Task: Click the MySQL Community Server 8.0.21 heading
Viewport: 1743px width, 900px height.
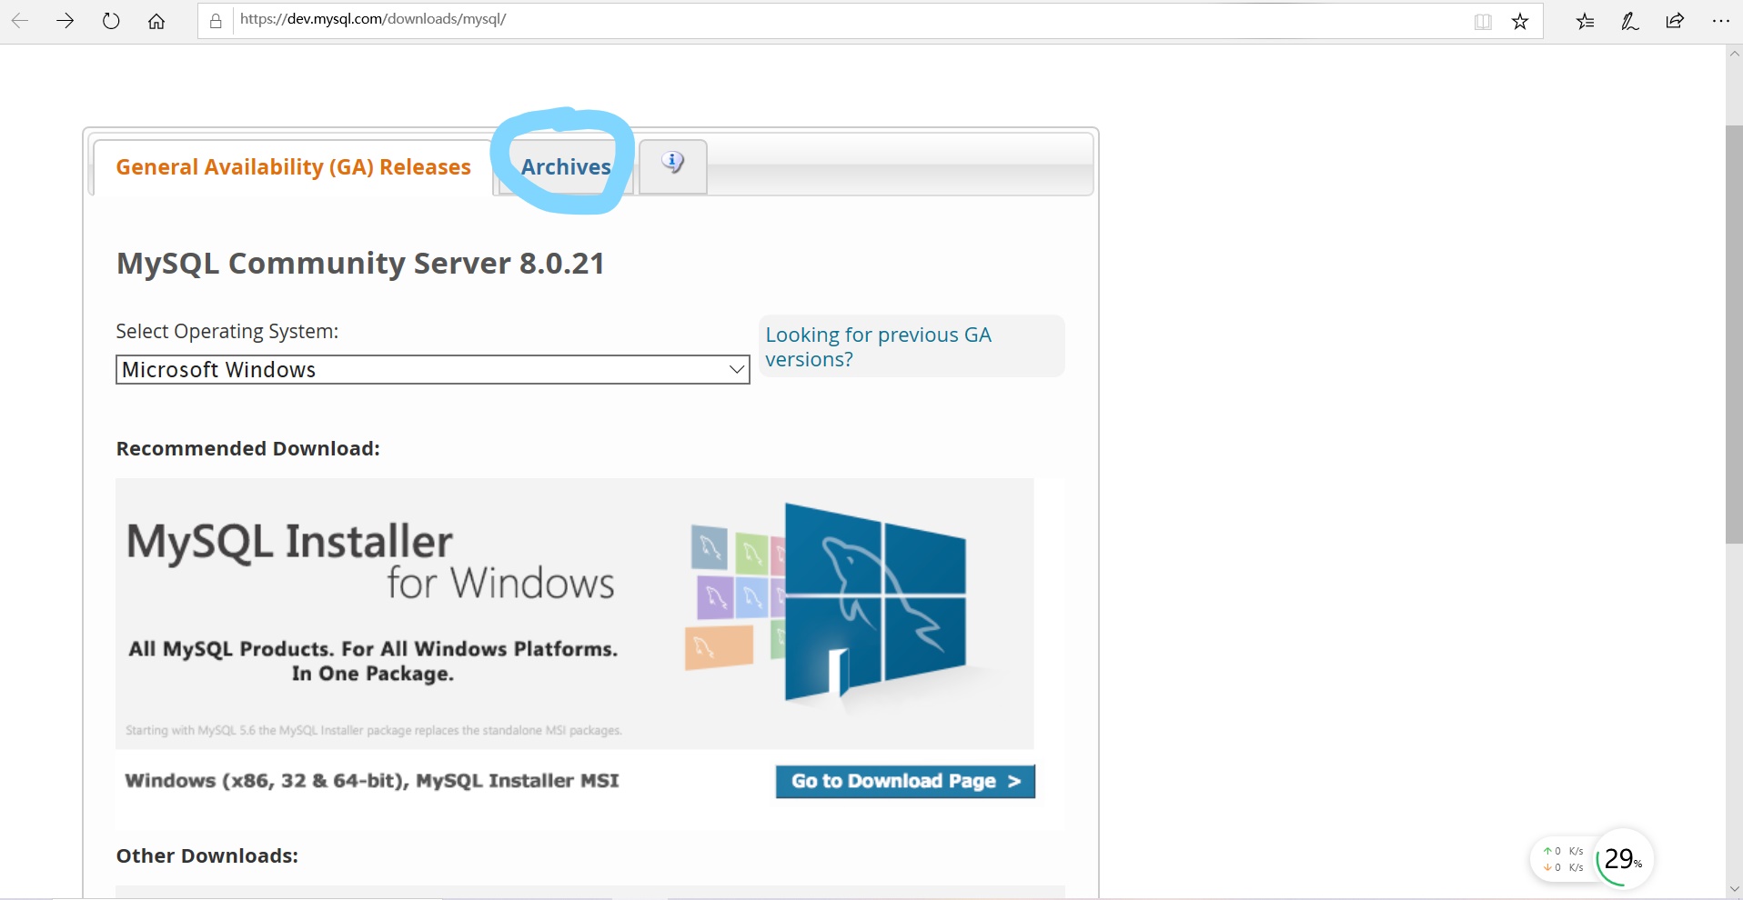Action: click(360, 264)
